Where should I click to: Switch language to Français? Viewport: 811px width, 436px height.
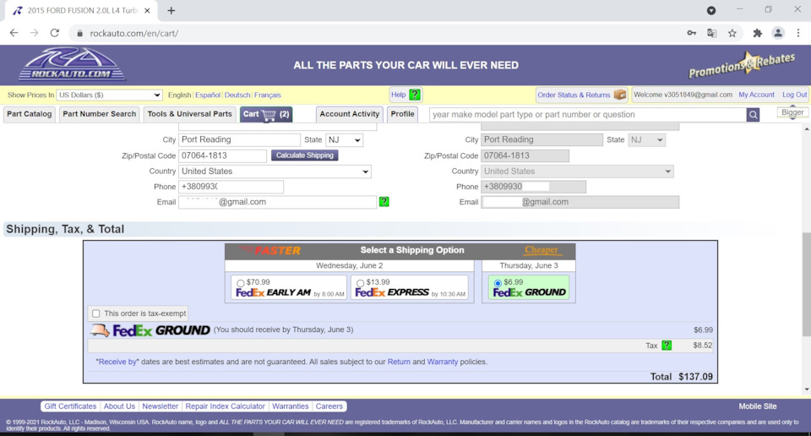coord(268,95)
